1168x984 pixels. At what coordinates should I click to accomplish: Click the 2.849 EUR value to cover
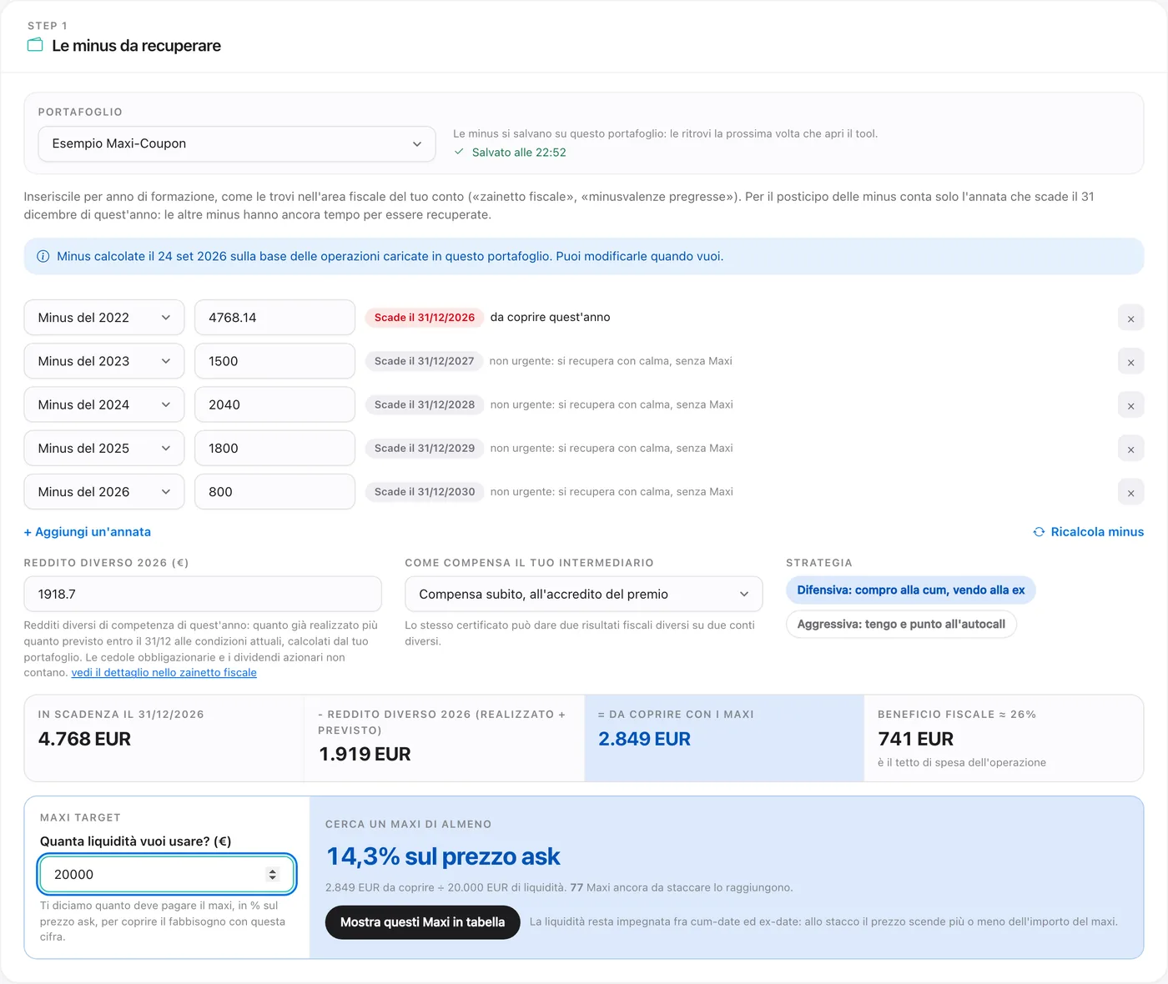(x=644, y=739)
